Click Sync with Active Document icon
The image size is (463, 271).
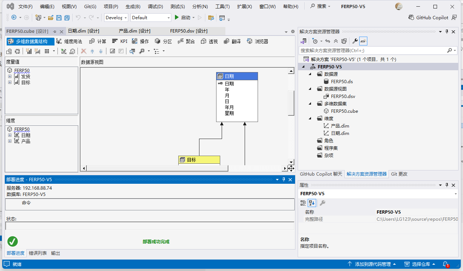pos(328,41)
